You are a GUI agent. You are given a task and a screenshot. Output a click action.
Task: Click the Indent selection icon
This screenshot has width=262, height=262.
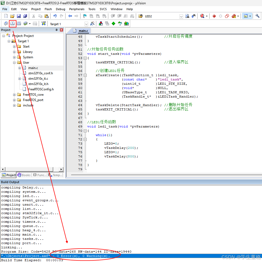pos(113,16)
